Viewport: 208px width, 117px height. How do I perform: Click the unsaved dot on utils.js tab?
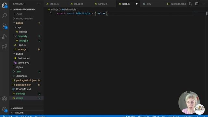pyautogui.click(x=136, y=4)
